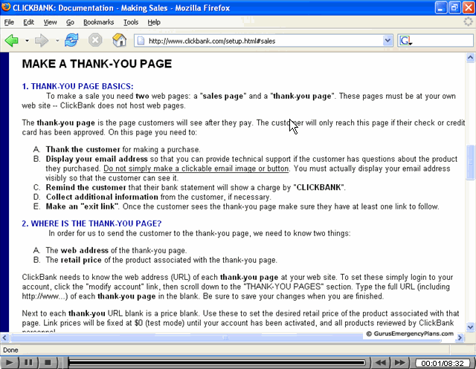The height and width of the screenshot is (369, 476).
Task: Click the '1. THANK-YOU PAGE BASICS:' heading
Action: (x=77, y=86)
